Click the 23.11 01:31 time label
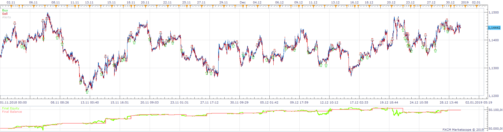The height and width of the screenshot is (132, 503). click(180, 102)
